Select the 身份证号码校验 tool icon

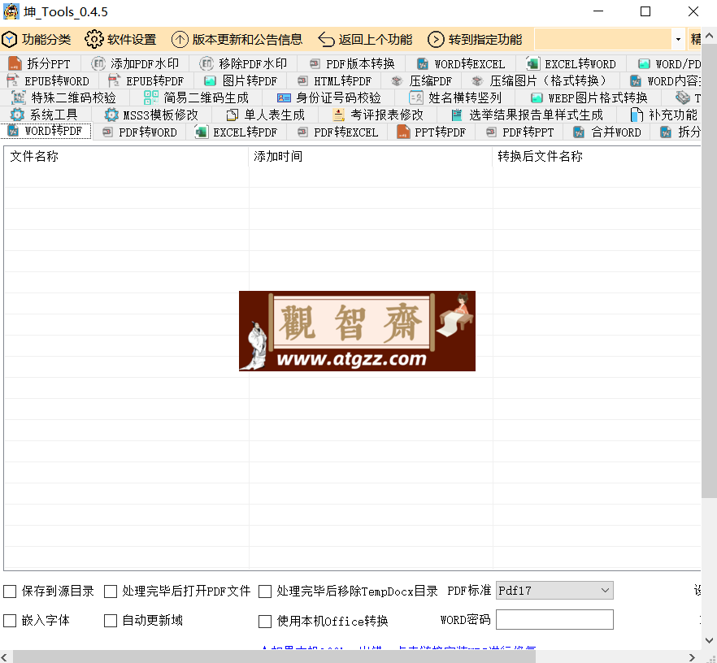click(284, 97)
